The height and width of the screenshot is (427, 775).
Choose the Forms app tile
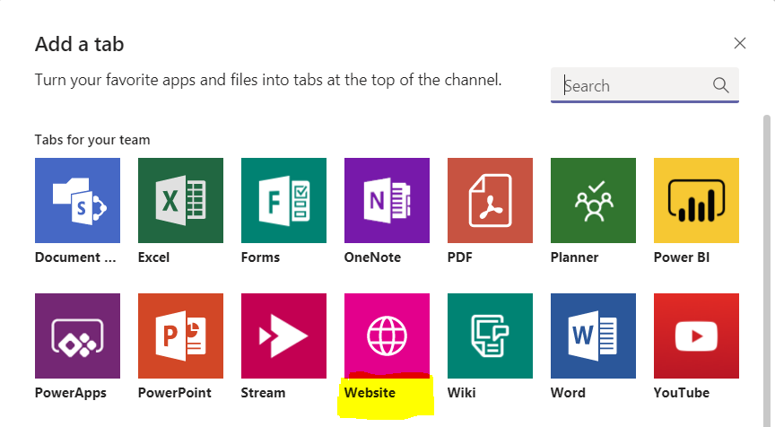283,200
